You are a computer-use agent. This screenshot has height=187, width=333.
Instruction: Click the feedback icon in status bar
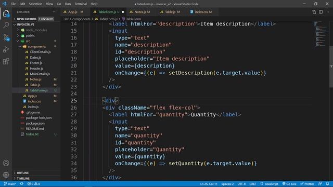(x=320, y=184)
